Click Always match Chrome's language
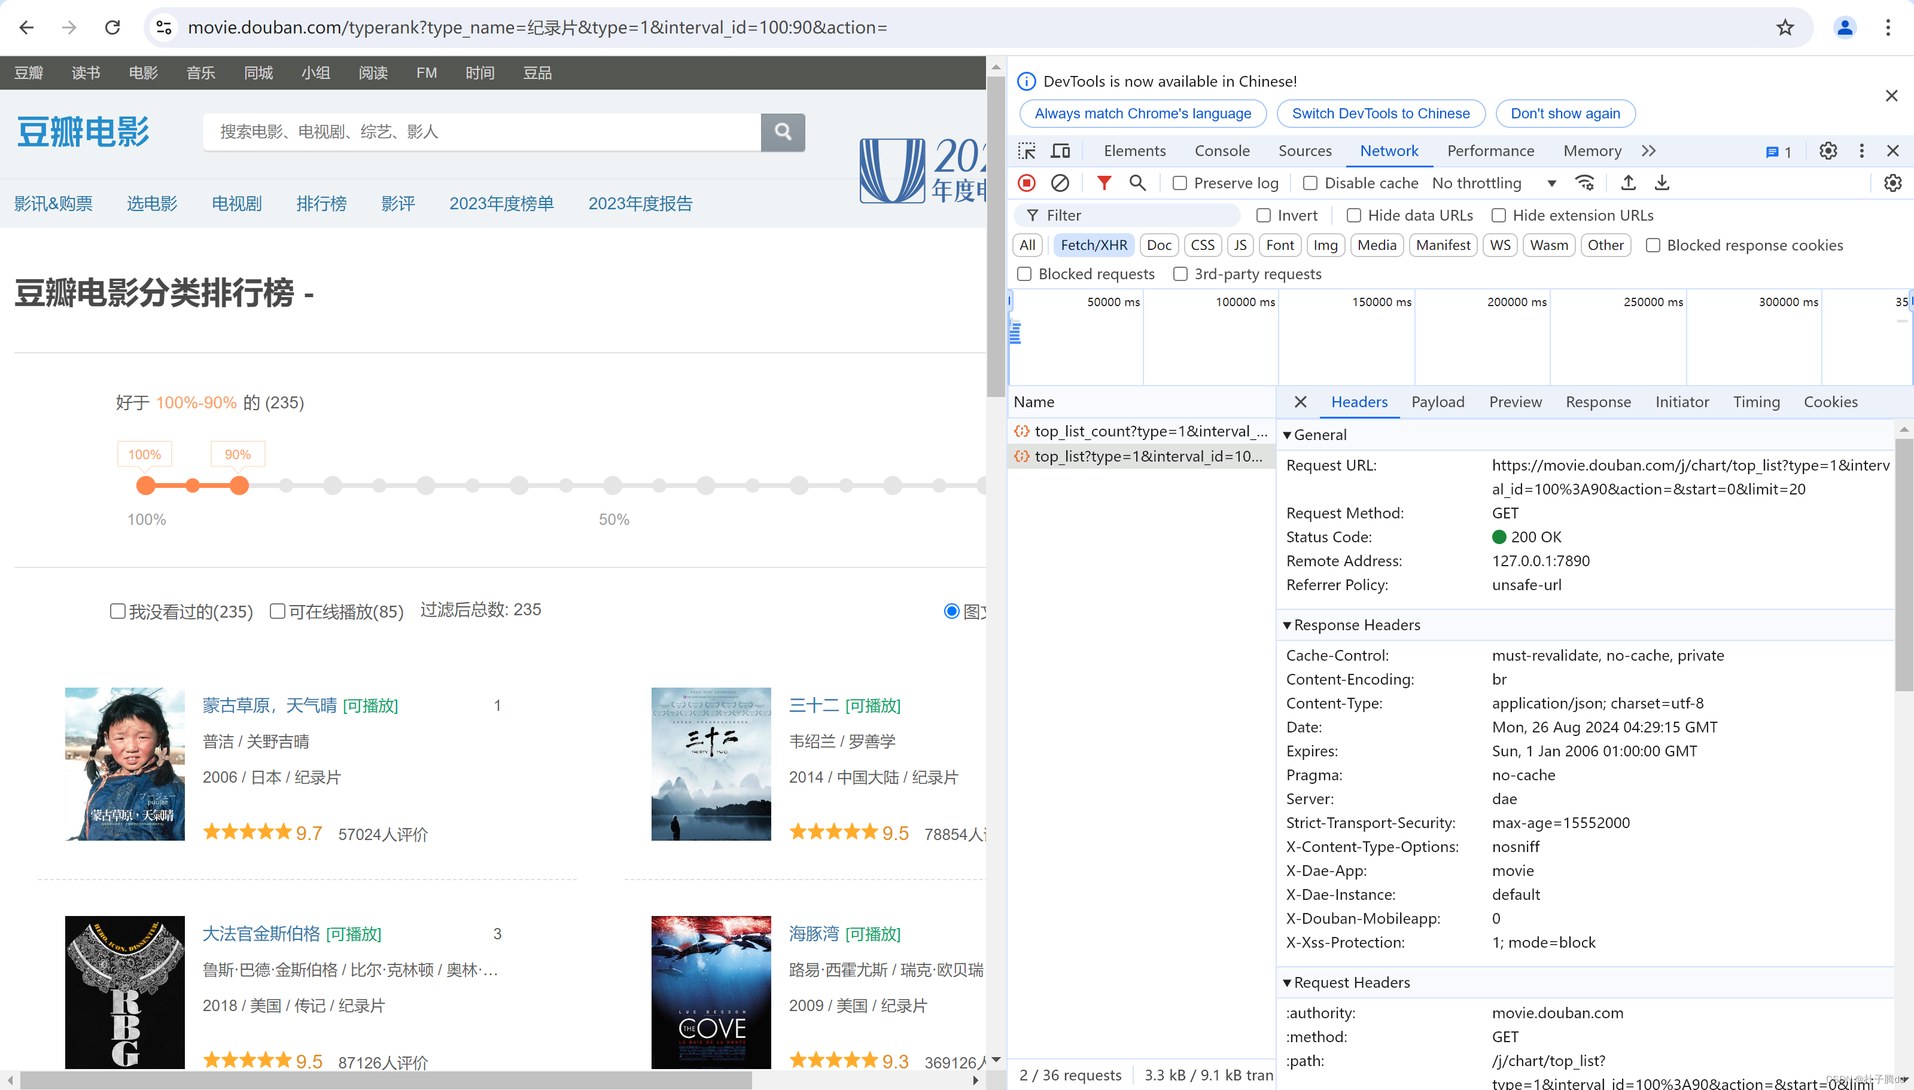The width and height of the screenshot is (1914, 1090). tap(1142, 114)
